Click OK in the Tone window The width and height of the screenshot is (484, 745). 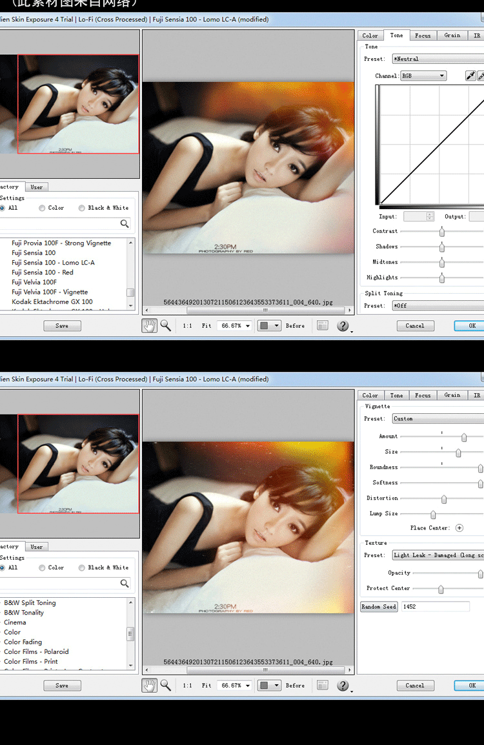click(x=469, y=326)
